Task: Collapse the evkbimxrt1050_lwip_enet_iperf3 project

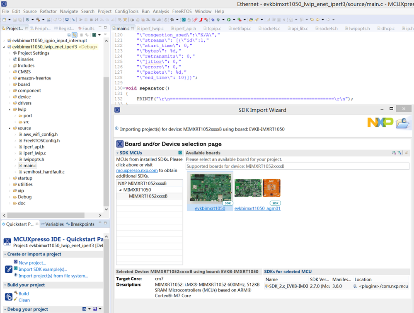Action: pos(4,47)
